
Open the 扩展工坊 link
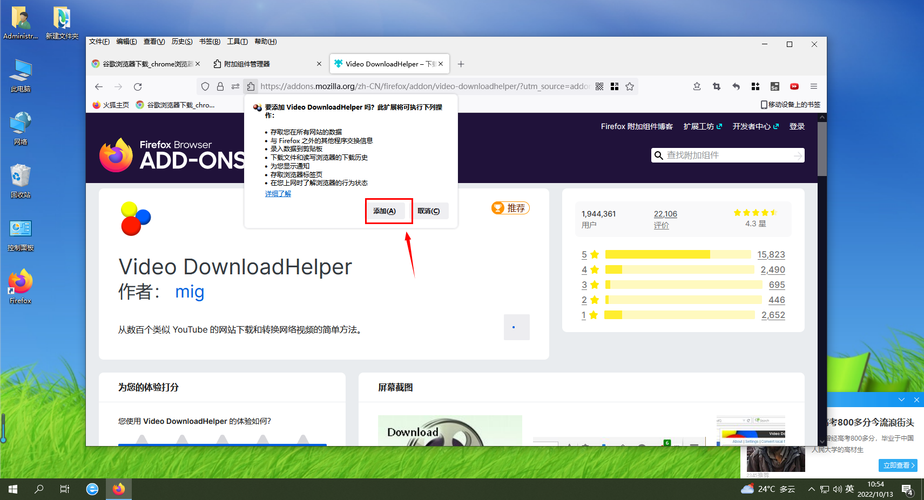pyautogui.click(x=703, y=126)
